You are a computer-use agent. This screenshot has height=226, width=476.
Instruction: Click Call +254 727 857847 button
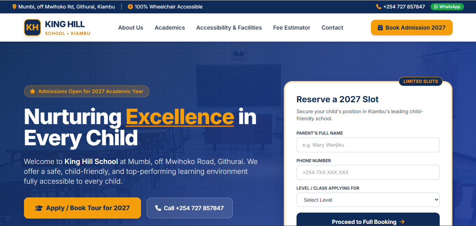pyautogui.click(x=190, y=208)
